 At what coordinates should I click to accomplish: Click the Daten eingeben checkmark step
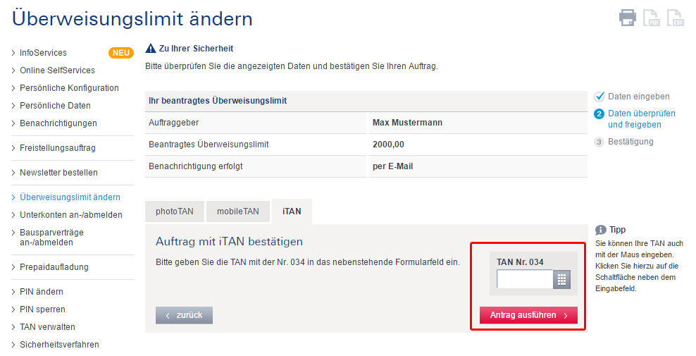coord(599,97)
